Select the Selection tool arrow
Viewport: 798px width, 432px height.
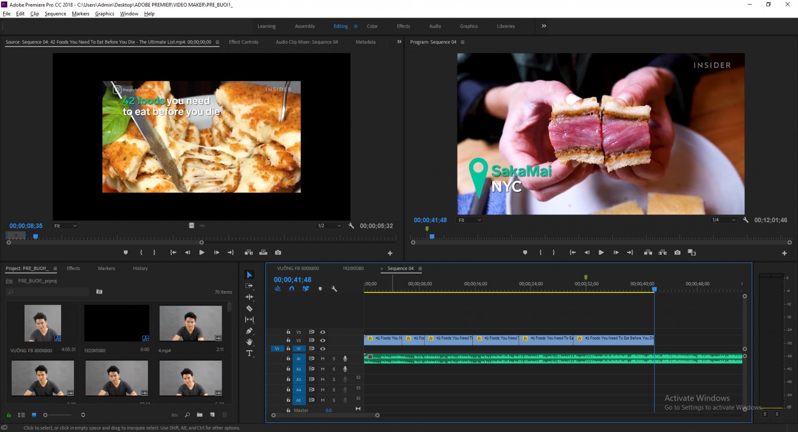(x=250, y=275)
